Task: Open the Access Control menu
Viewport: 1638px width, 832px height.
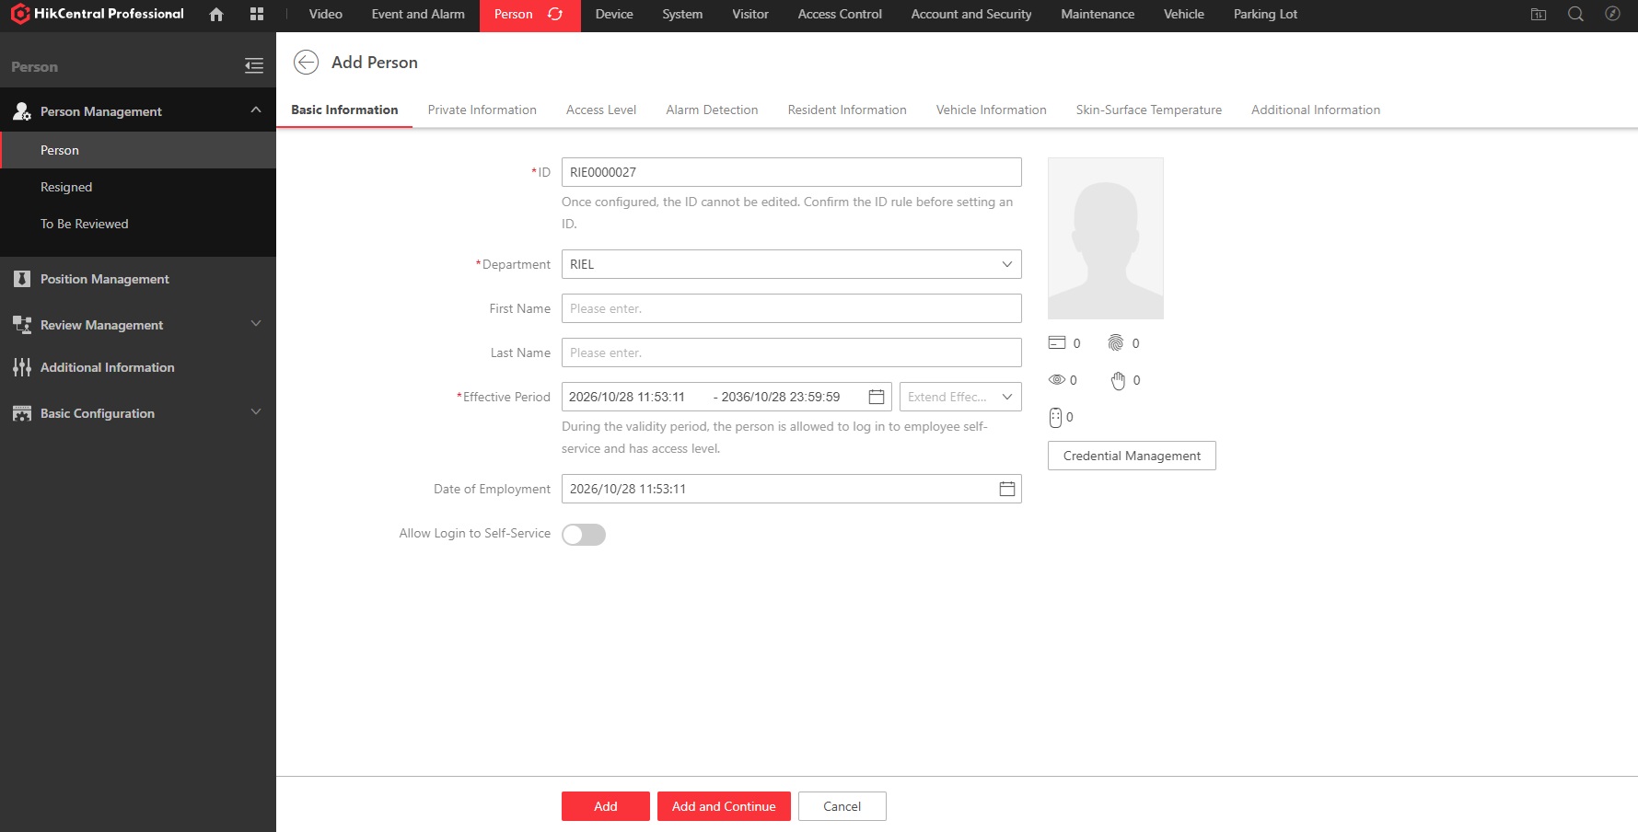Action: [x=840, y=14]
